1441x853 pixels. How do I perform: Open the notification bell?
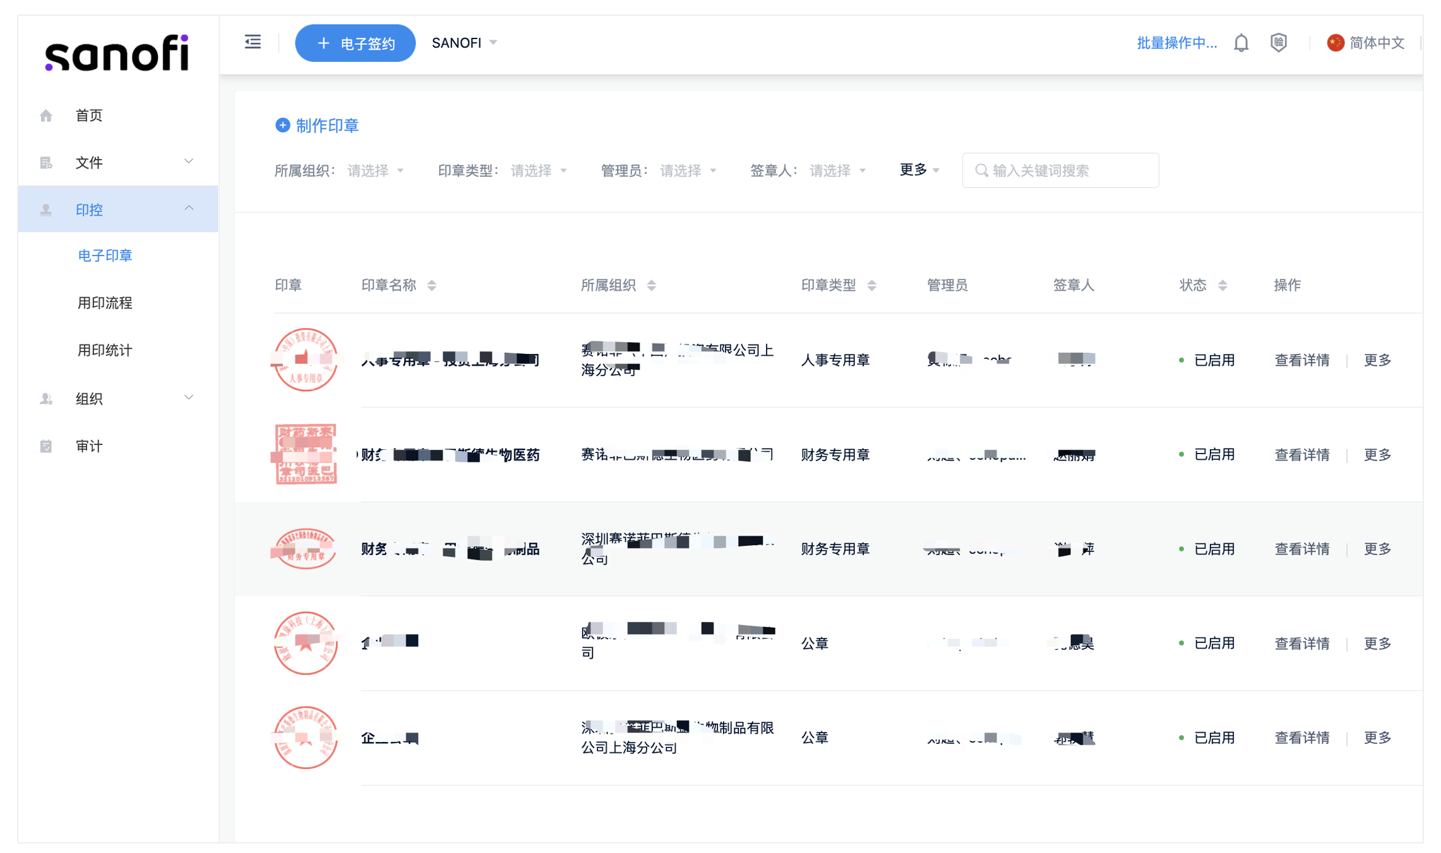[1241, 43]
